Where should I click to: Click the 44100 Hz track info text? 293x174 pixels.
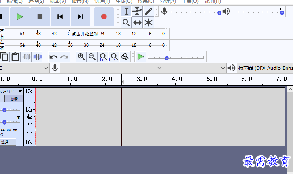(8, 130)
